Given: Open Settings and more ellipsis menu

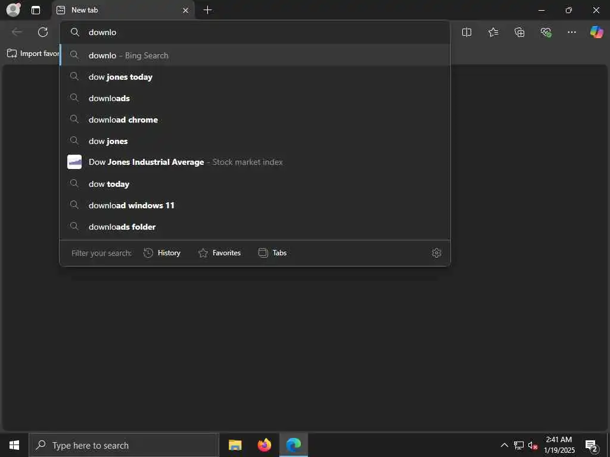Looking at the screenshot, I should coord(571,32).
